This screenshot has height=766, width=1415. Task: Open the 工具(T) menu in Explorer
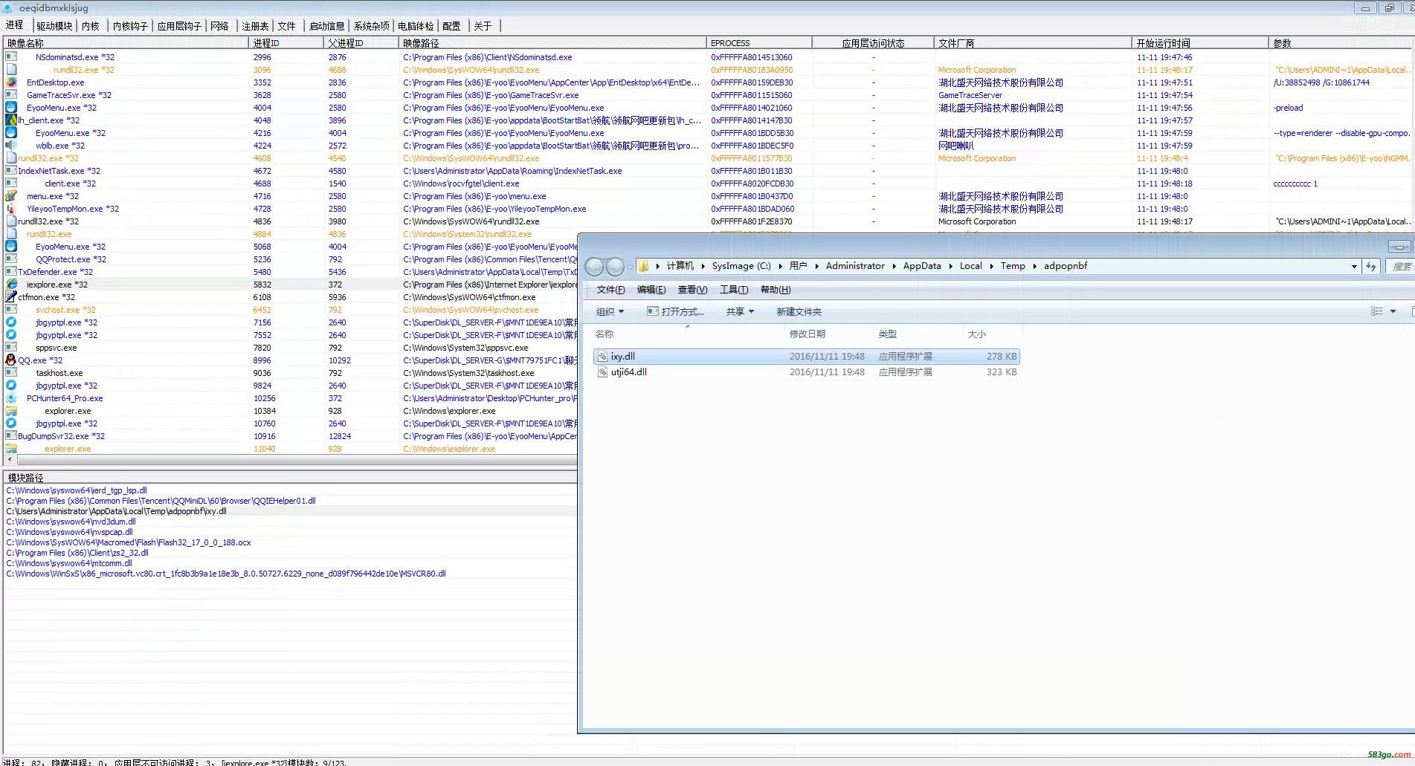pos(734,290)
